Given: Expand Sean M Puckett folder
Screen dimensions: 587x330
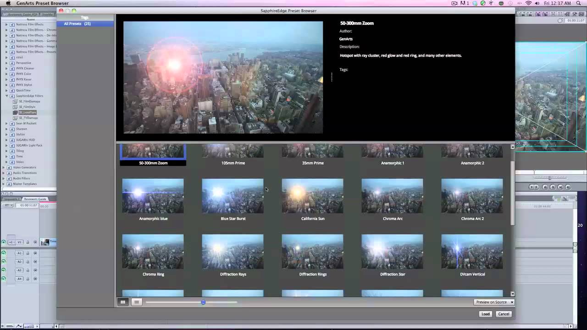Looking at the screenshot, I should pos(6,123).
